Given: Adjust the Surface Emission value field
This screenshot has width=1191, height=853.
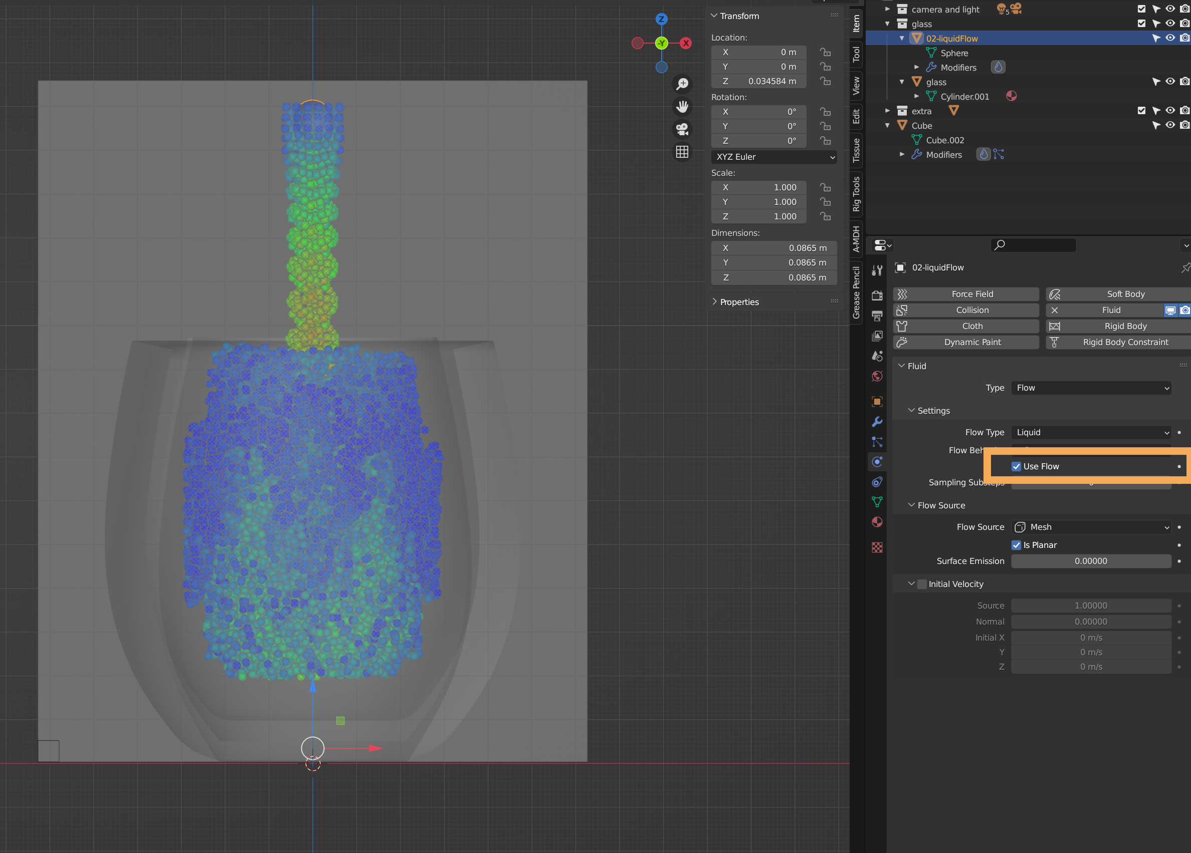Looking at the screenshot, I should point(1091,561).
